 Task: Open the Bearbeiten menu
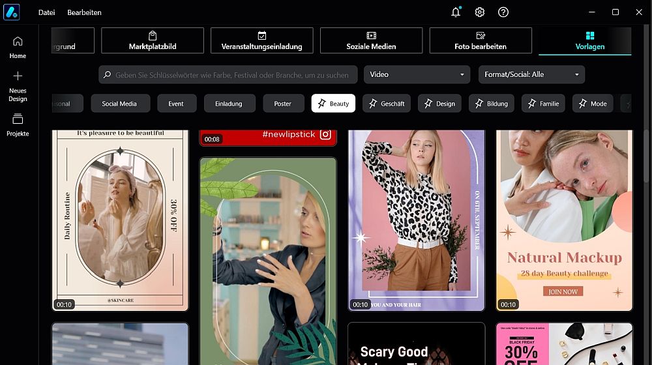click(x=84, y=12)
